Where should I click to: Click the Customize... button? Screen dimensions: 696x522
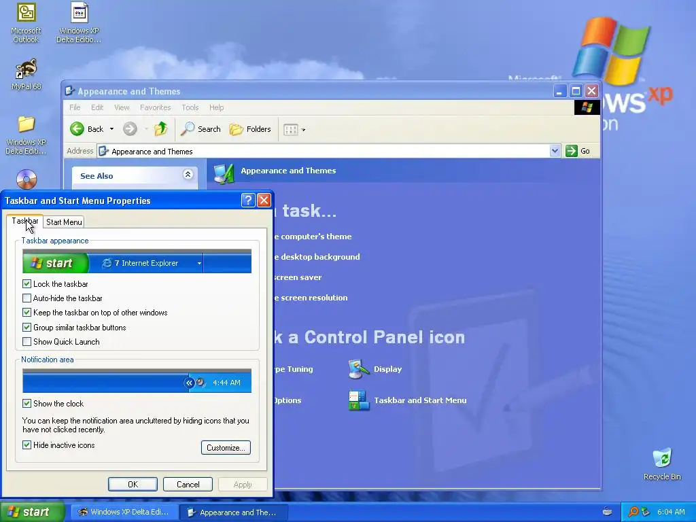tap(226, 447)
